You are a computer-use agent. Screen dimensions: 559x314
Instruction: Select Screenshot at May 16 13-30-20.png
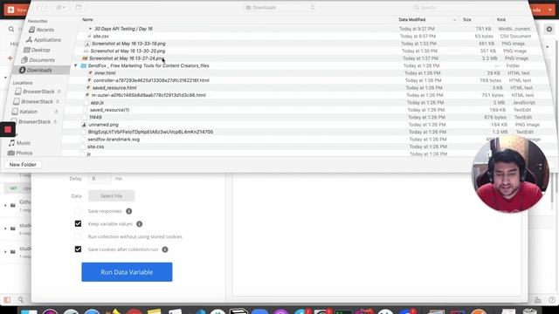(x=128, y=51)
